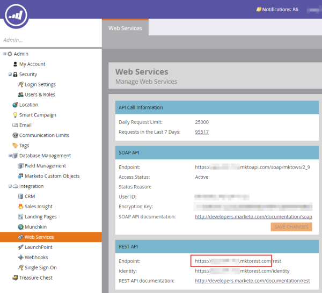Click the Manage Web Services subtitle
This screenshot has width=322, height=293.
pos(146,82)
